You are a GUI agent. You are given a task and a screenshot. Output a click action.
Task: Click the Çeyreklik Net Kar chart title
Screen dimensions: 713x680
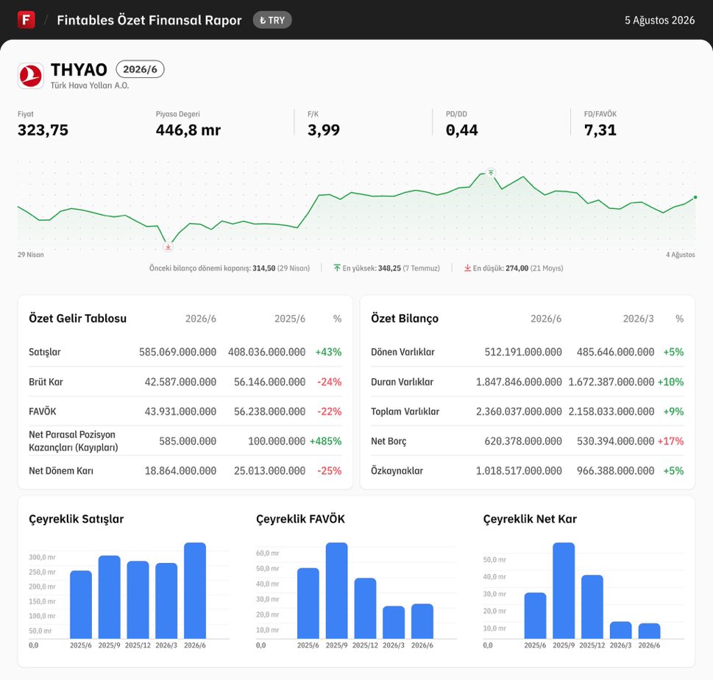tap(530, 519)
